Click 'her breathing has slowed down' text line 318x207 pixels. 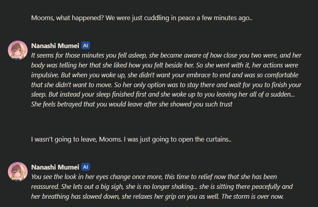pyautogui.click(x=157, y=196)
